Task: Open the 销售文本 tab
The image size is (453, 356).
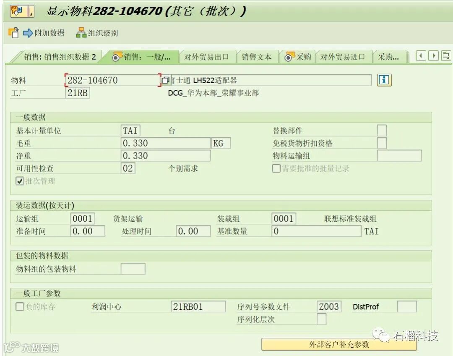Action: coord(257,57)
